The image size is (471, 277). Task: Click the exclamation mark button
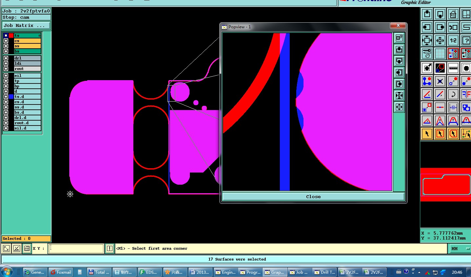(110, 248)
